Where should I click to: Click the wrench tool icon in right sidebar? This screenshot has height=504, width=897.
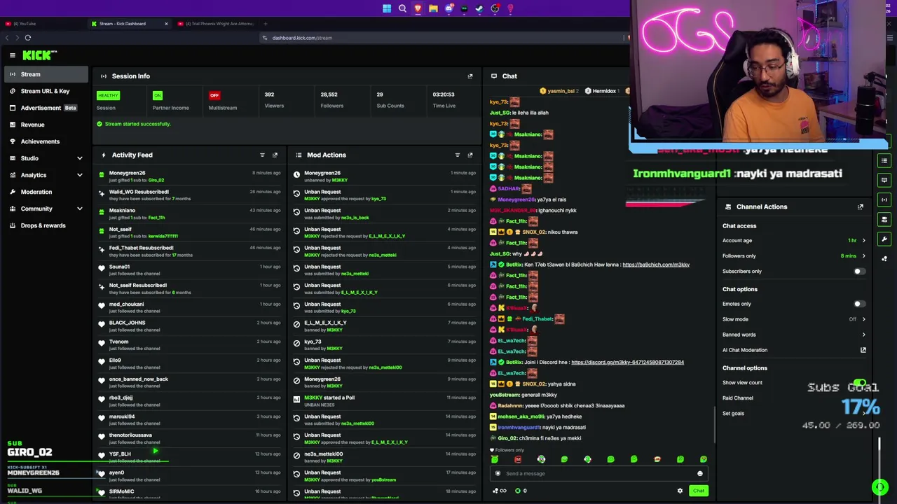coord(884,239)
